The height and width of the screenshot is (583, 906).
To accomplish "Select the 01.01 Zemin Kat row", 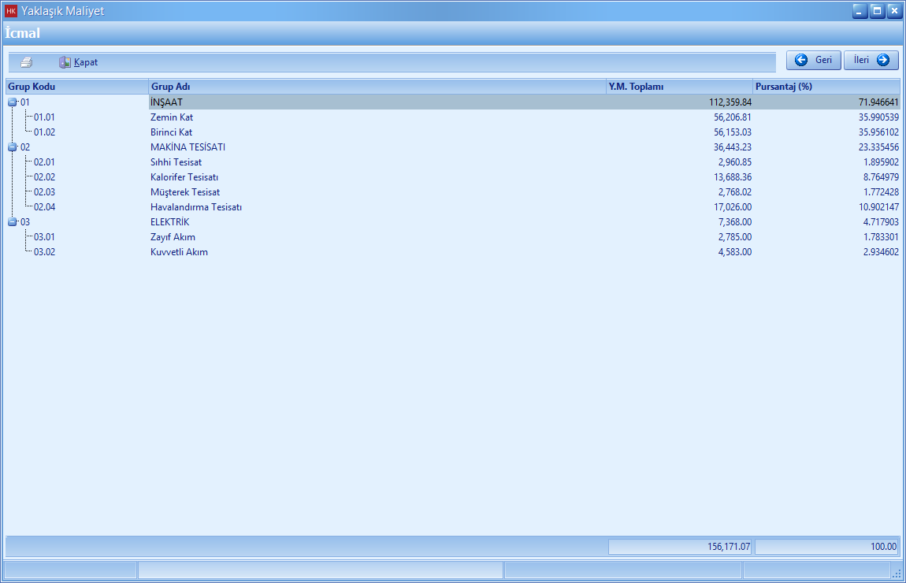I will point(172,117).
